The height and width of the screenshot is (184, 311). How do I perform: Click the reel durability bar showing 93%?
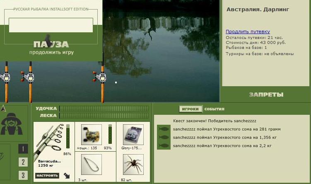(110, 134)
